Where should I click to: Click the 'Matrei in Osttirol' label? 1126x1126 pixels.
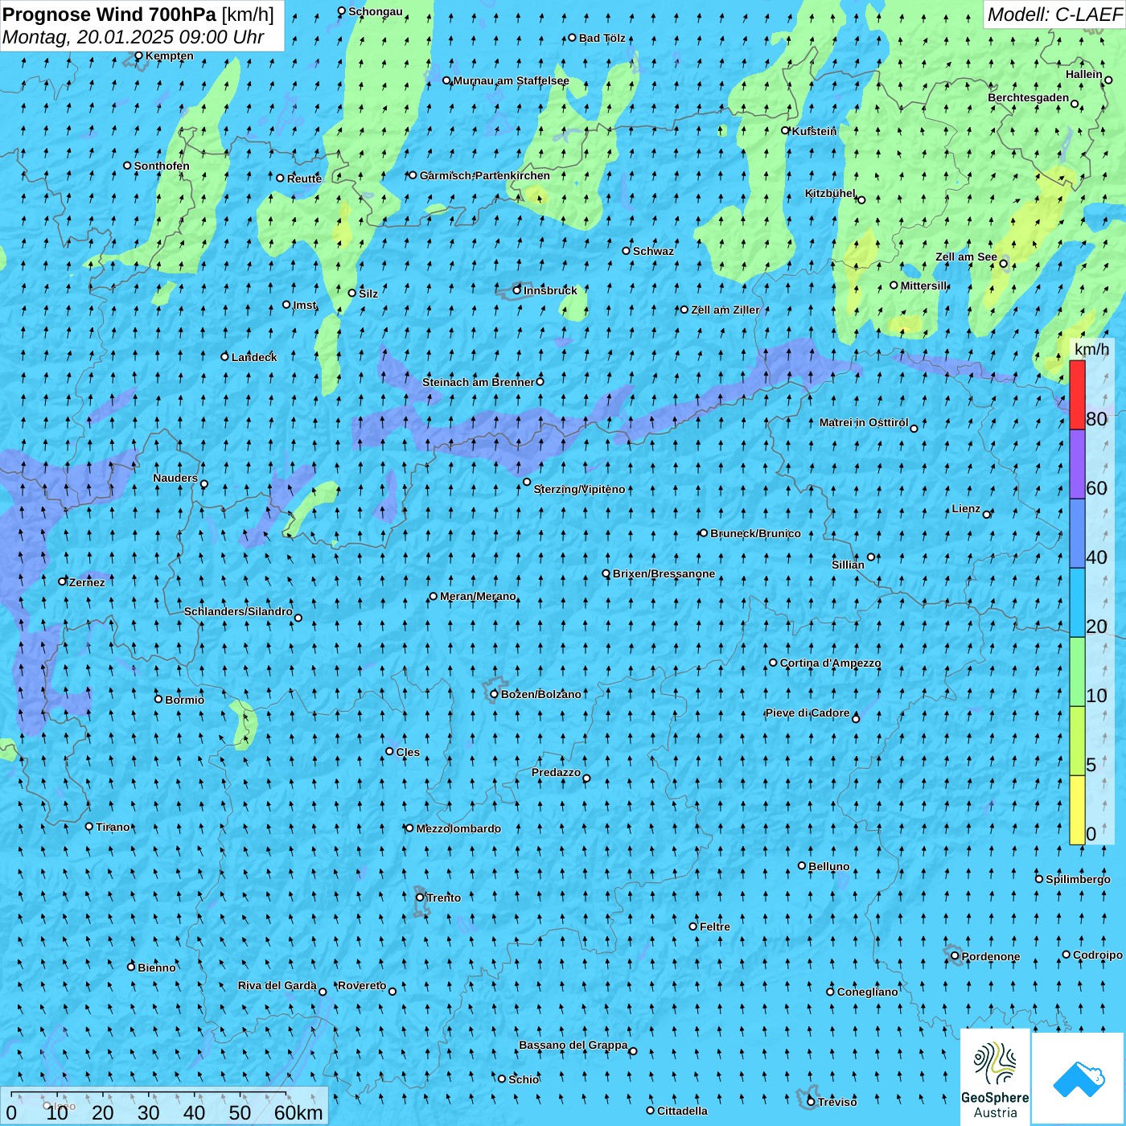[864, 423]
